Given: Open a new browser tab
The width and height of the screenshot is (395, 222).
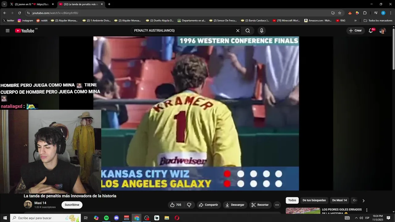Looking at the screenshot, I should click(x=109, y=4).
